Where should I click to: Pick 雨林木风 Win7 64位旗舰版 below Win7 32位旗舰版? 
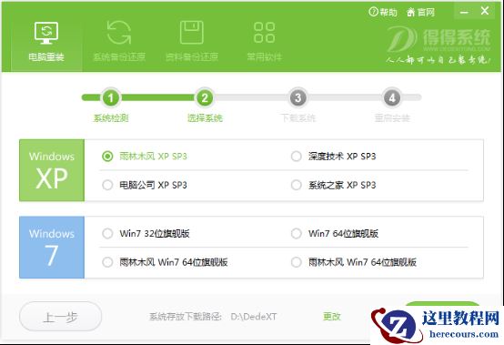coord(165,262)
